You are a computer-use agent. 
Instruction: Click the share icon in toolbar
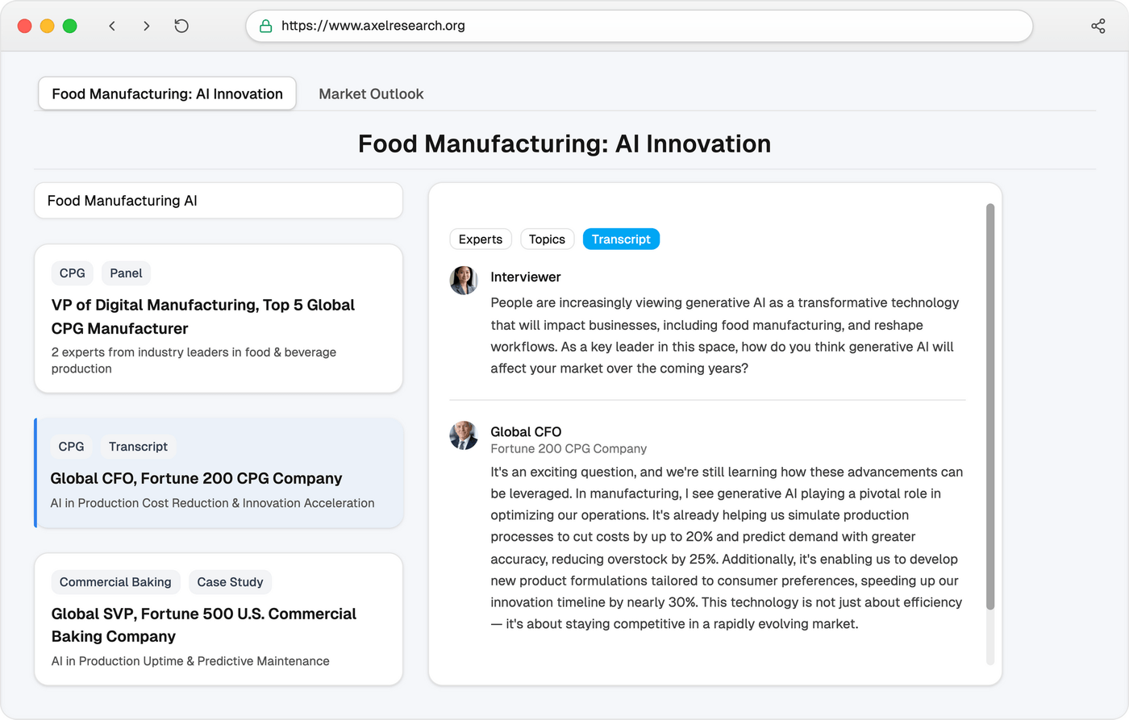(x=1098, y=26)
